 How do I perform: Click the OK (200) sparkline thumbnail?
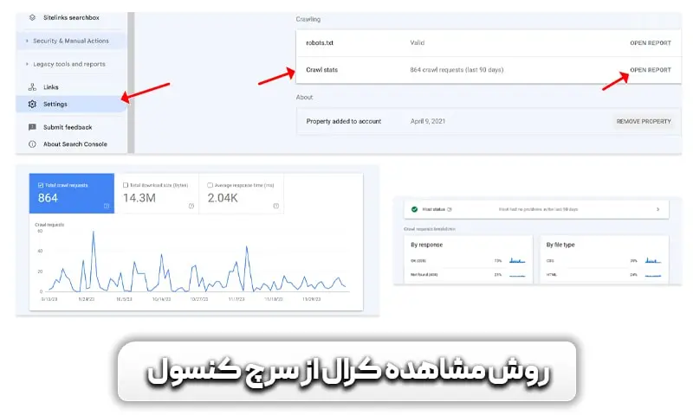coord(517,260)
